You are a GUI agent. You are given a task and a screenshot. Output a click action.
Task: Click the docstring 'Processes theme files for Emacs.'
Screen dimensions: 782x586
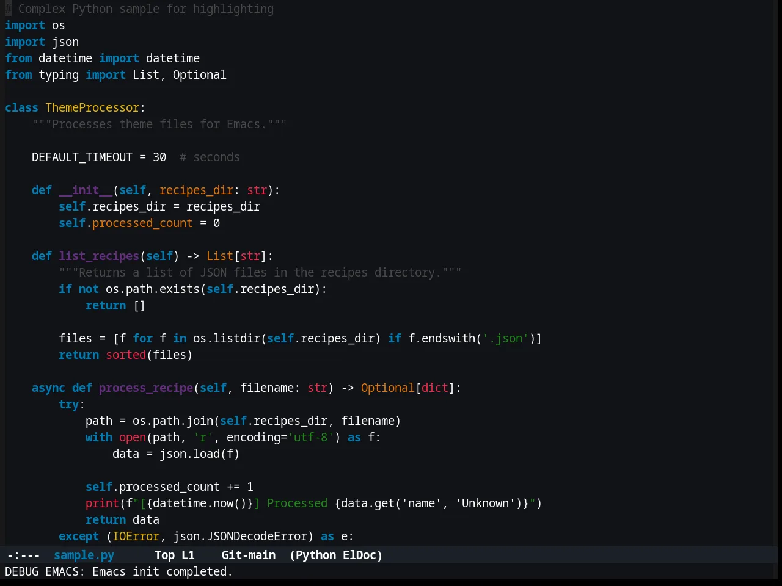pos(159,124)
